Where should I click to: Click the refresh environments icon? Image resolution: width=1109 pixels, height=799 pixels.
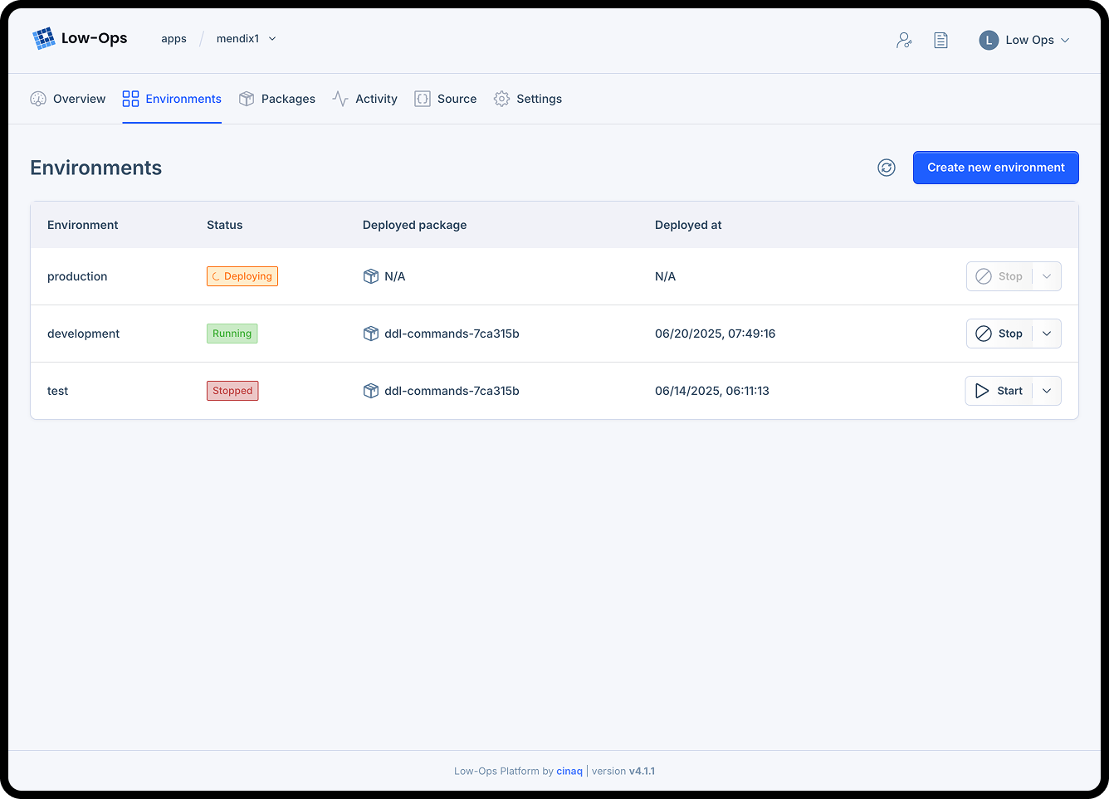pyautogui.click(x=886, y=167)
